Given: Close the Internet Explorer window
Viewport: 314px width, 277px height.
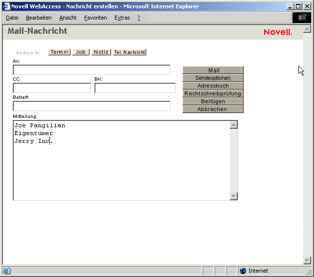Looking at the screenshot, I should click(307, 6).
